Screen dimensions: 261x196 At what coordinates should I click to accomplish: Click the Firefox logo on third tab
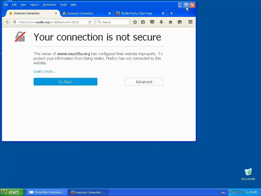[x=118, y=13]
